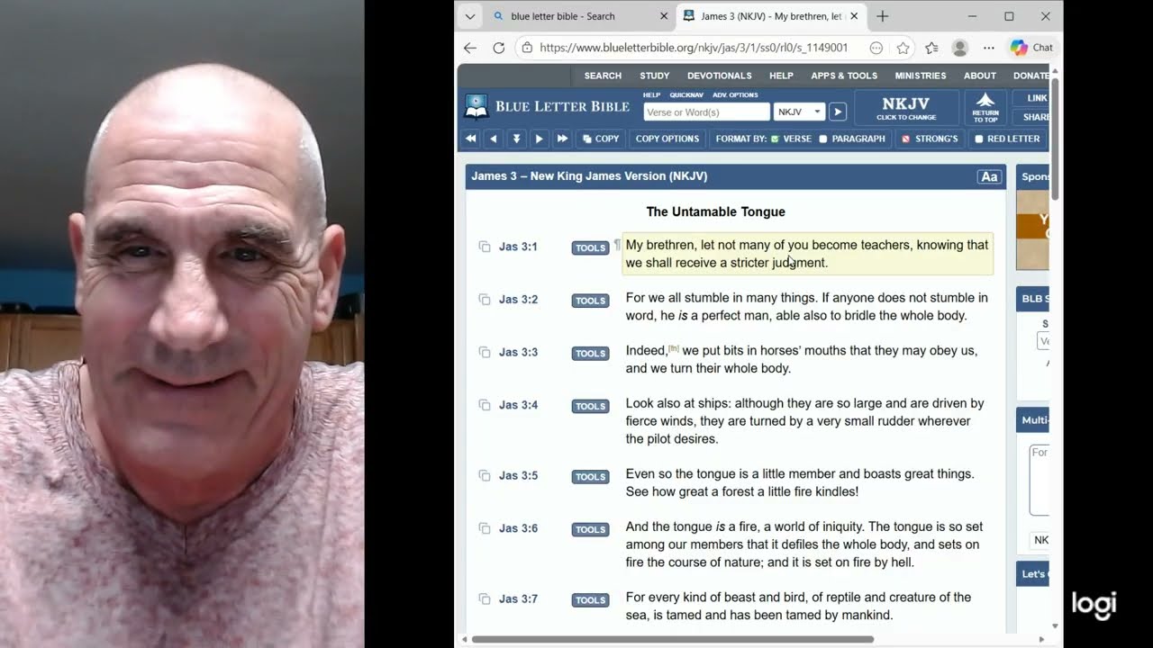This screenshot has width=1153, height=648.
Task: Close the James 3 (NKJV) tab
Action: pos(854,16)
